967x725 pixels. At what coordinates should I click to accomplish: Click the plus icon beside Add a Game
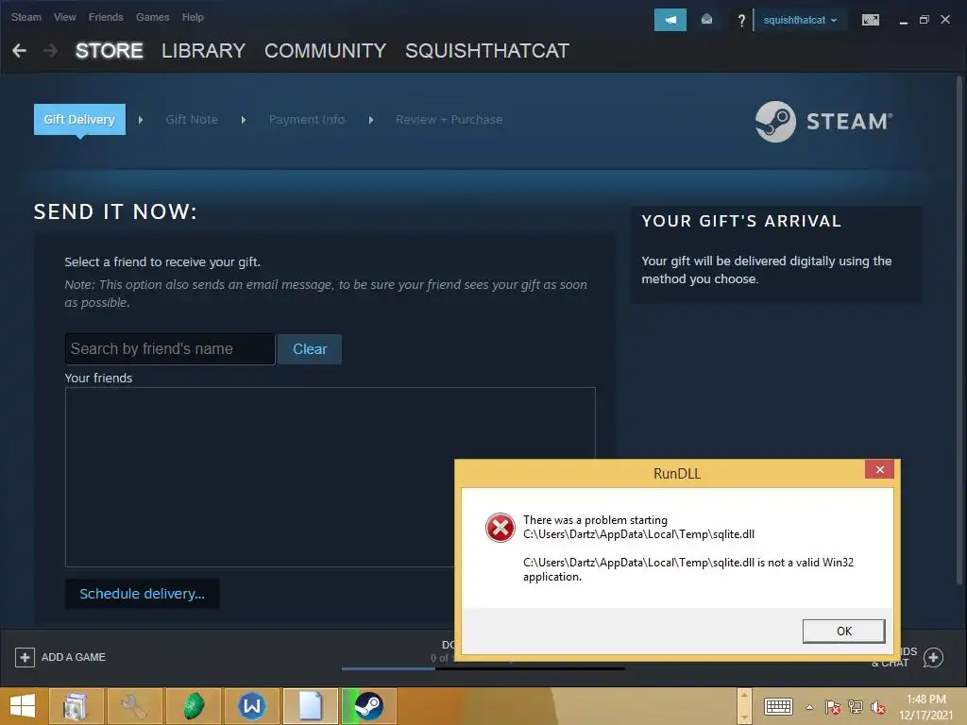(x=25, y=657)
